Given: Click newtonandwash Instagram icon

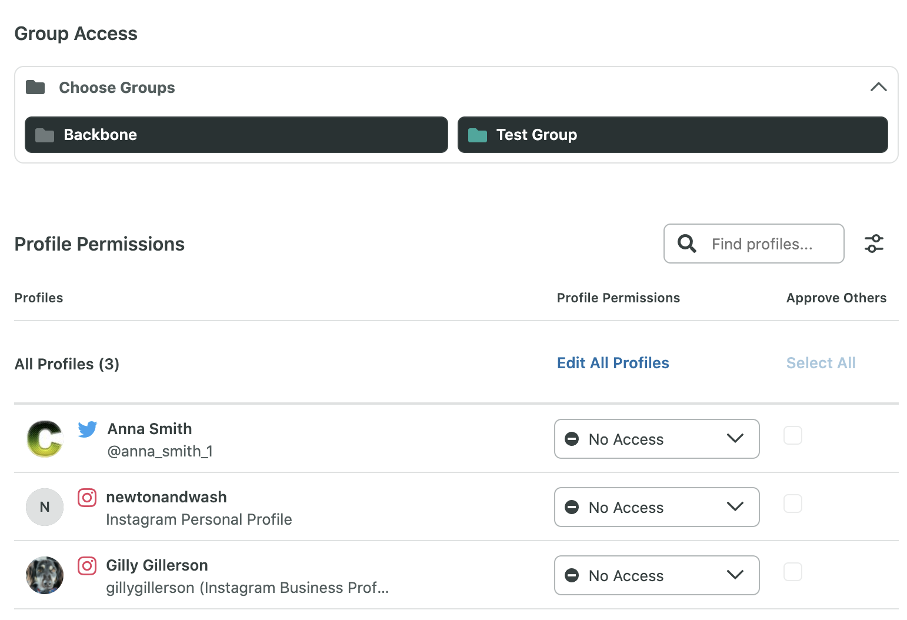Looking at the screenshot, I should (x=87, y=498).
